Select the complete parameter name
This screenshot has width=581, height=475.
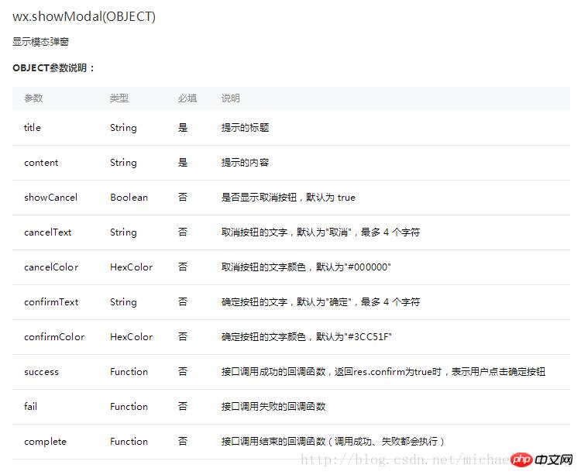pos(45,442)
